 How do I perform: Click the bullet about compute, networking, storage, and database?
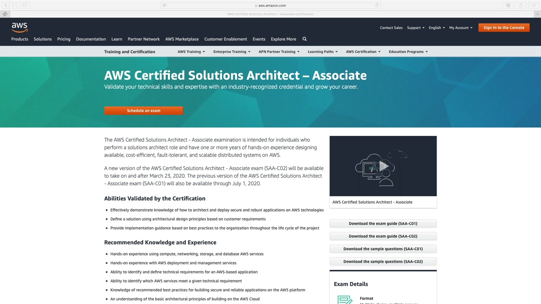(x=187, y=254)
